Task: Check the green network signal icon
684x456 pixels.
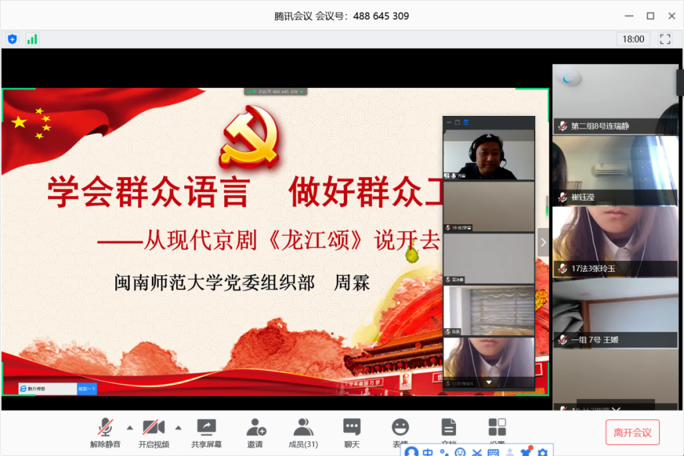Action: [32, 39]
